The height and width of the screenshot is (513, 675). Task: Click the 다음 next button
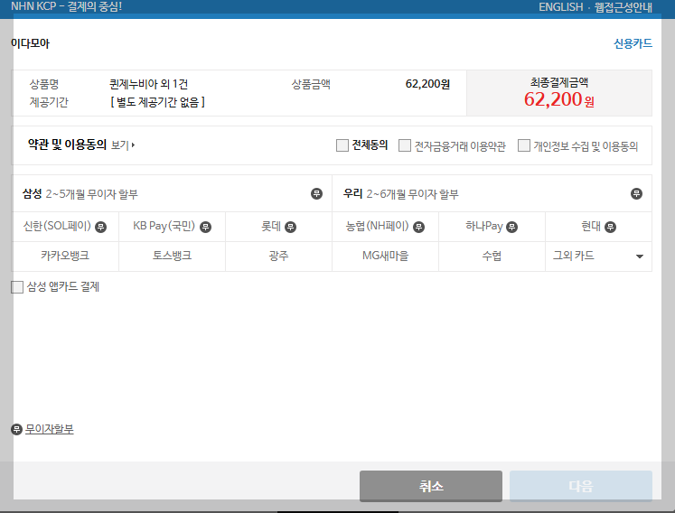581,486
